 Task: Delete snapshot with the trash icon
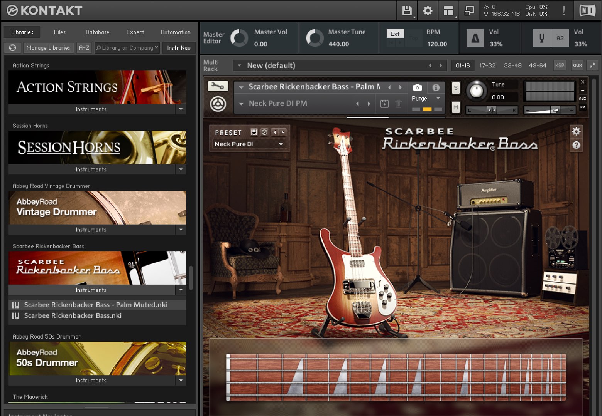(x=399, y=103)
